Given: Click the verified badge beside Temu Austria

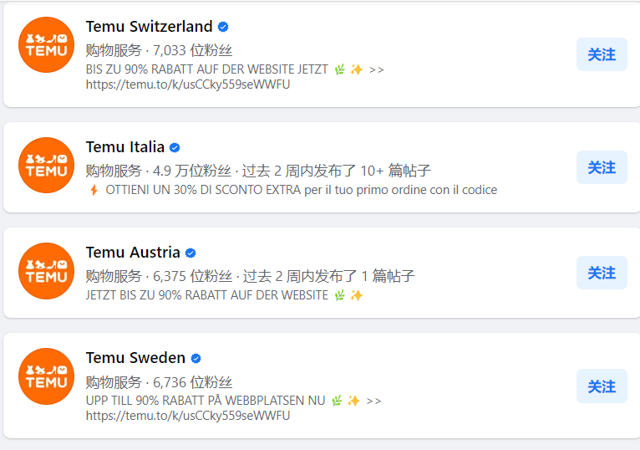Looking at the screenshot, I should coord(190,253).
